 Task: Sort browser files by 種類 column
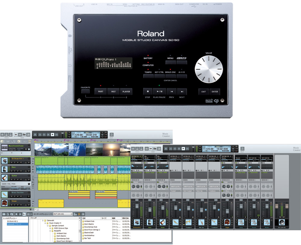116,218
